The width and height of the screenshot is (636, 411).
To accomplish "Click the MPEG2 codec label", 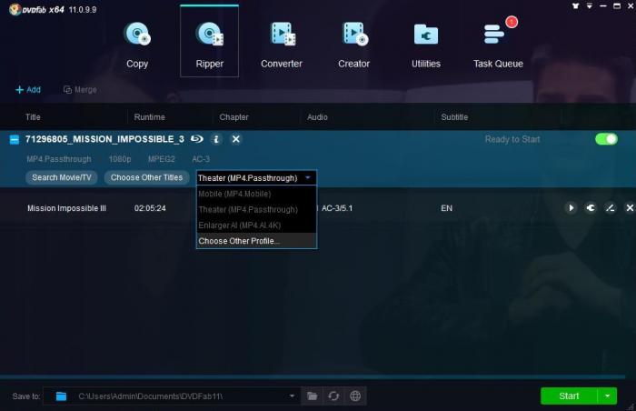I will click(x=161, y=159).
